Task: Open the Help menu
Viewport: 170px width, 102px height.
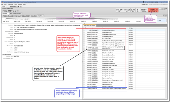Action: [x=24, y=5]
